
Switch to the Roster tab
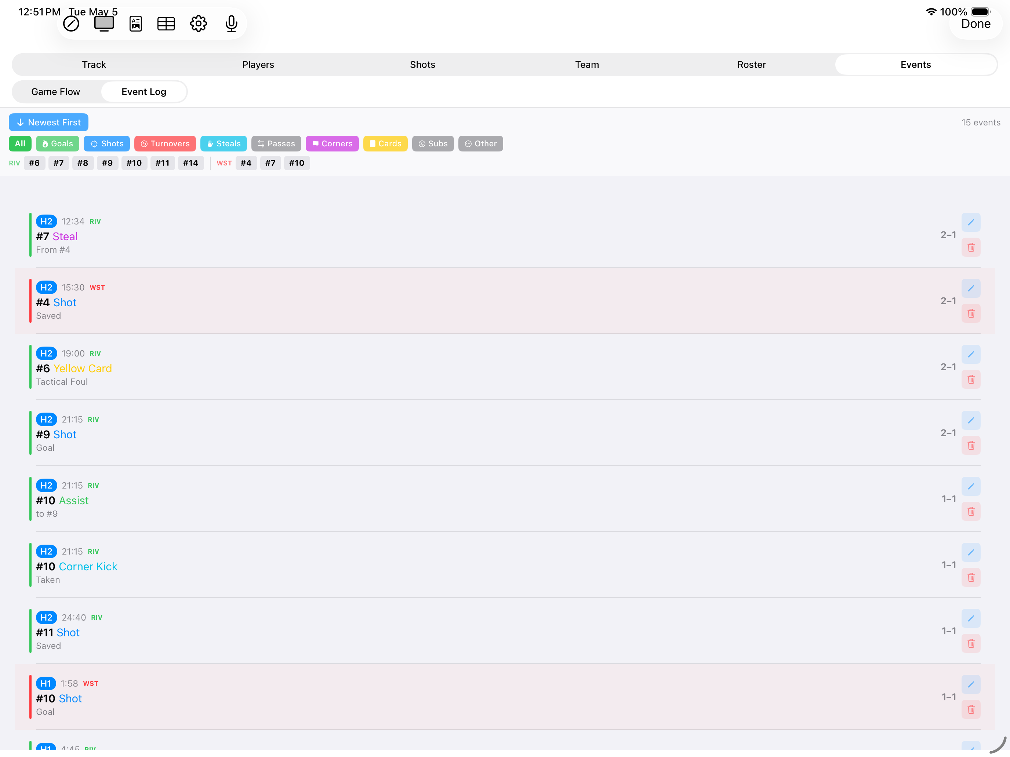pos(752,65)
